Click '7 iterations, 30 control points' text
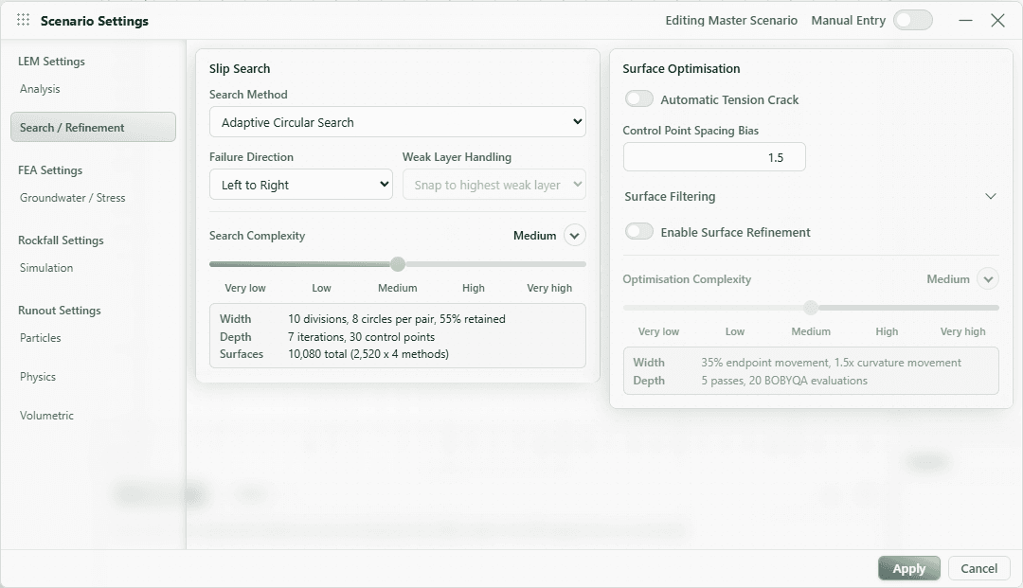The height and width of the screenshot is (588, 1023). coord(362,337)
